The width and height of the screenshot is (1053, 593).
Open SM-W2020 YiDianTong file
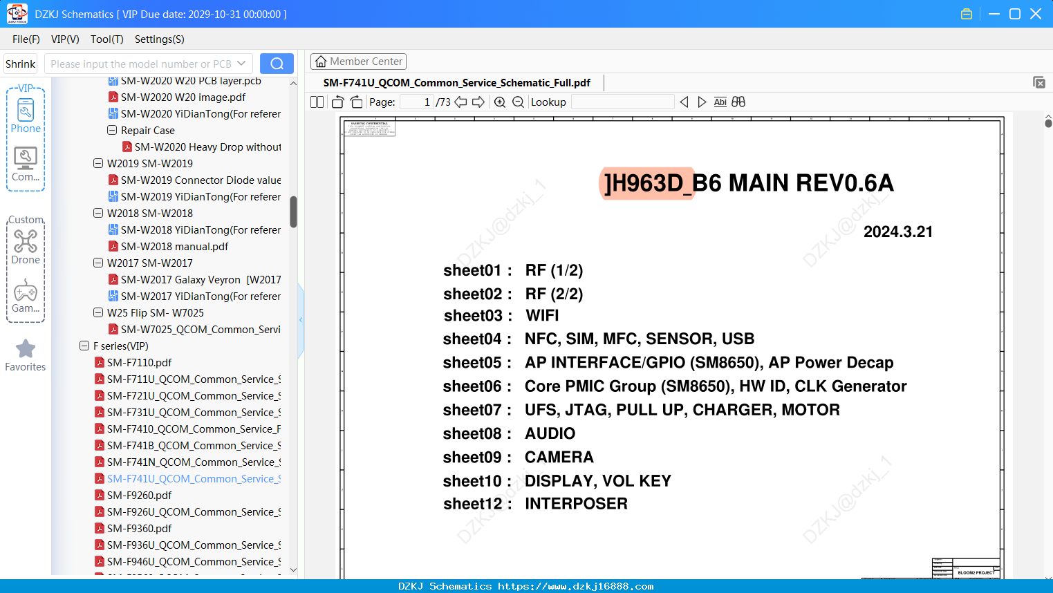tap(194, 114)
